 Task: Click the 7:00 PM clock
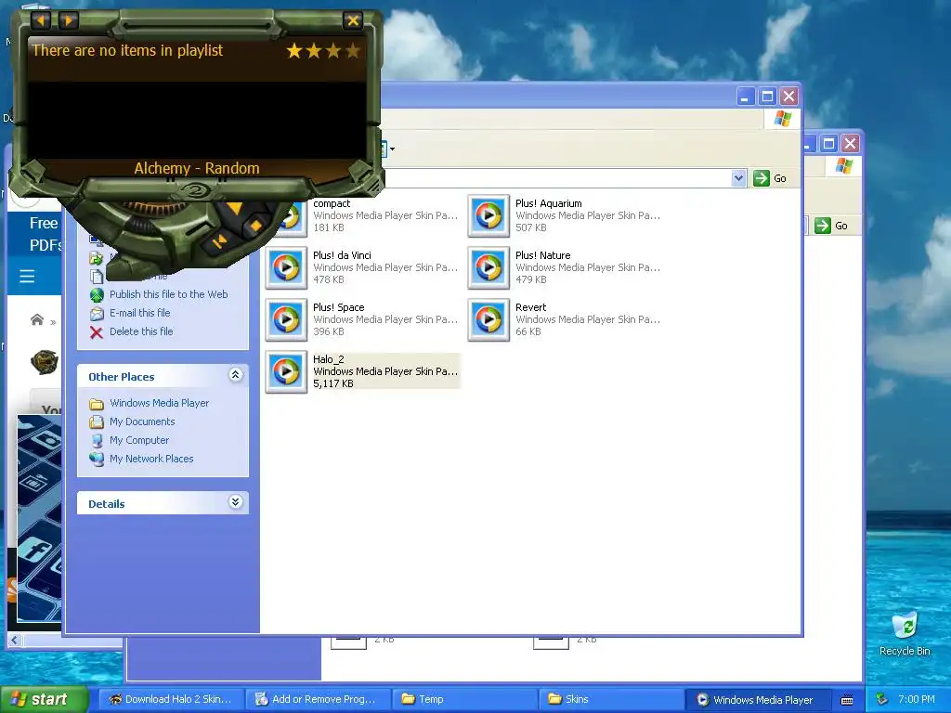point(917,699)
